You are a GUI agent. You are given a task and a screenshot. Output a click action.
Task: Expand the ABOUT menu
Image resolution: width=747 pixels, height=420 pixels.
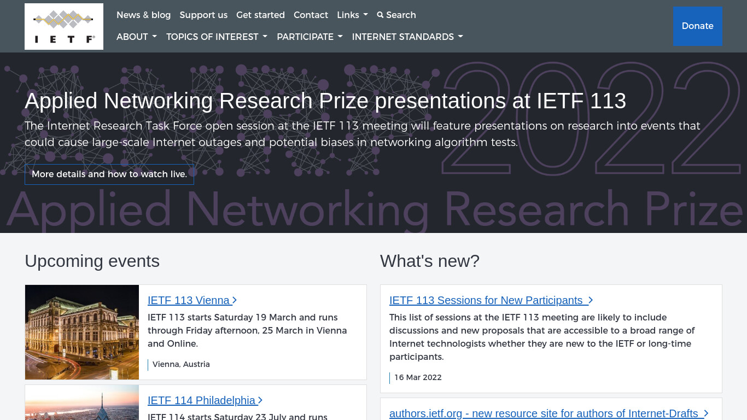137,37
